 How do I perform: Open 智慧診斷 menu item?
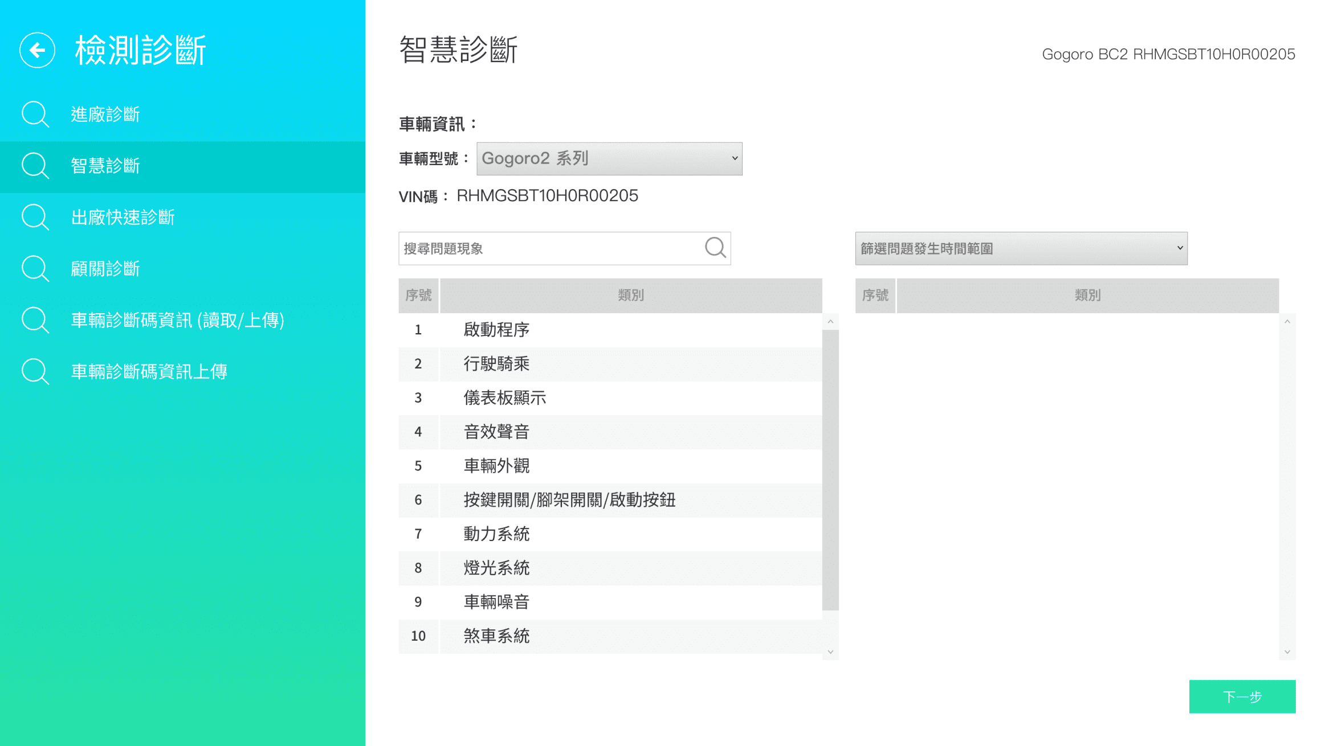tap(105, 166)
